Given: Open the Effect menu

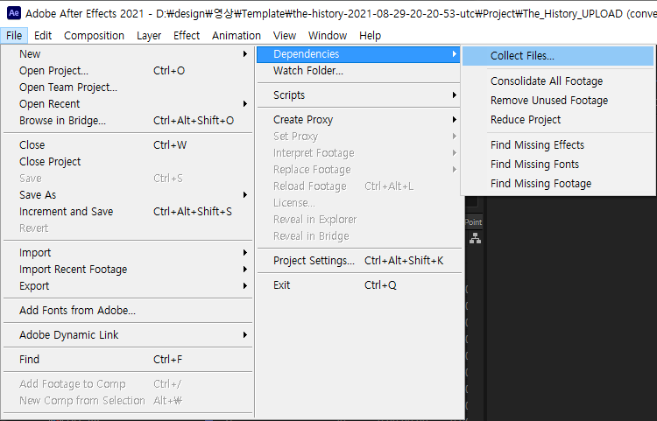Looking at the screenshot, I should coord(187,36).
